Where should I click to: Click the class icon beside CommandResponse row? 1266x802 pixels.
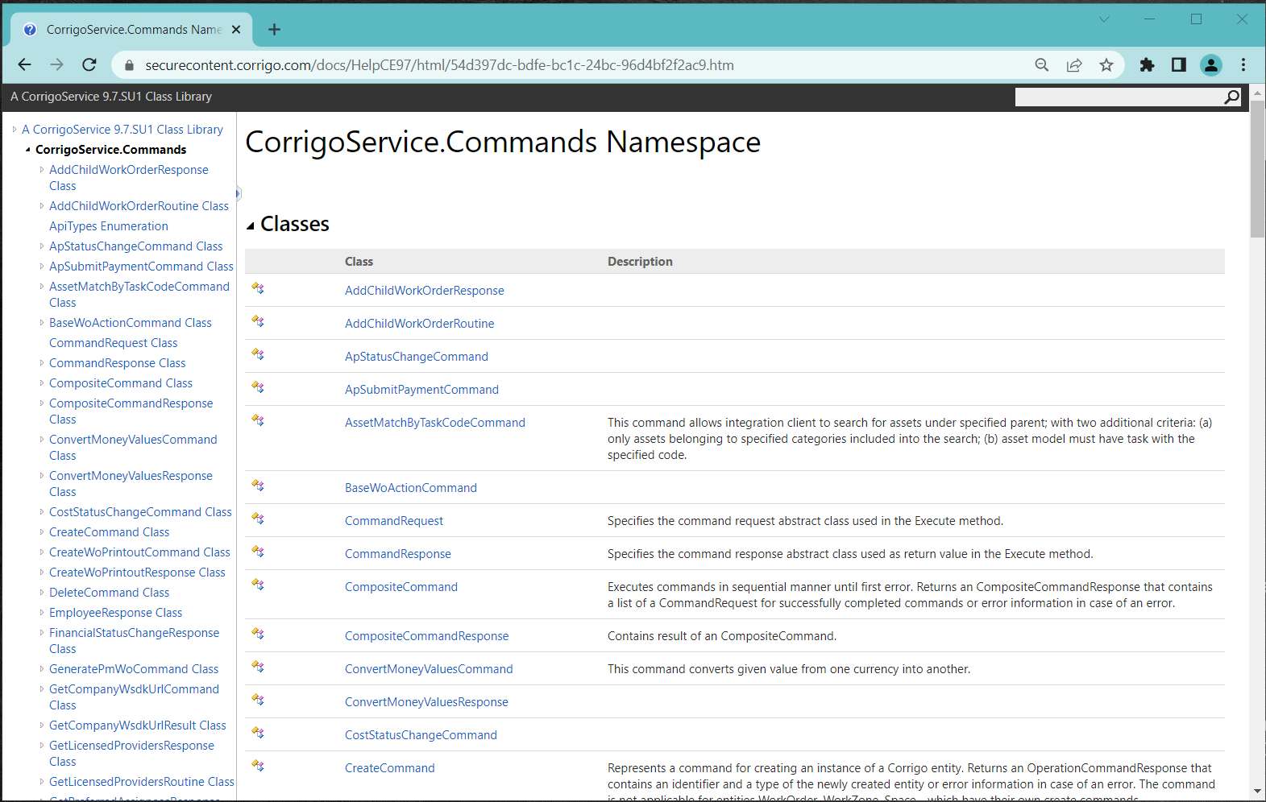pyautogui.click(x=258, y=552)
